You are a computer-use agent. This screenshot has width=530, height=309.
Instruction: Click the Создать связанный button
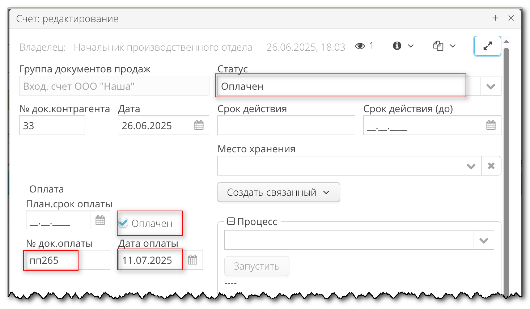278,192
